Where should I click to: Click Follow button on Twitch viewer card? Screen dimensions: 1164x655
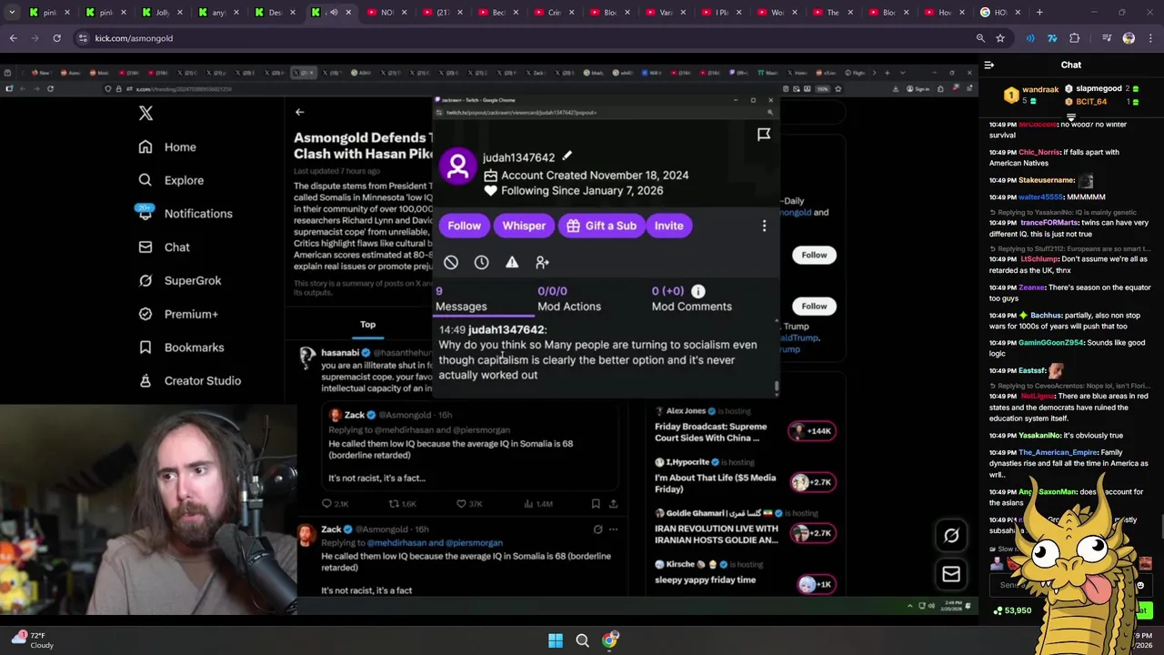point(464,226)
